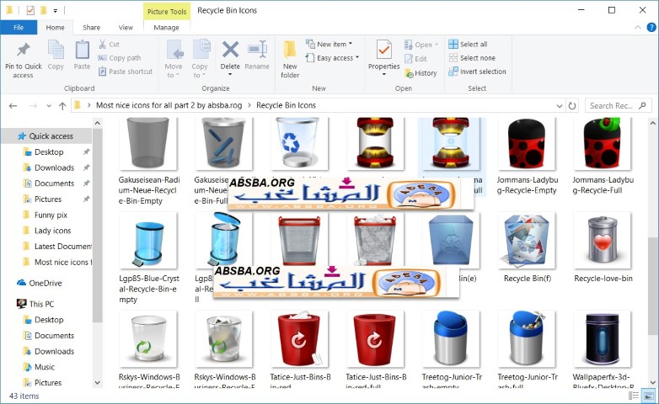
Task: Click the 'Most nice icons for all' breadcrumb
Action: point(169,105)
